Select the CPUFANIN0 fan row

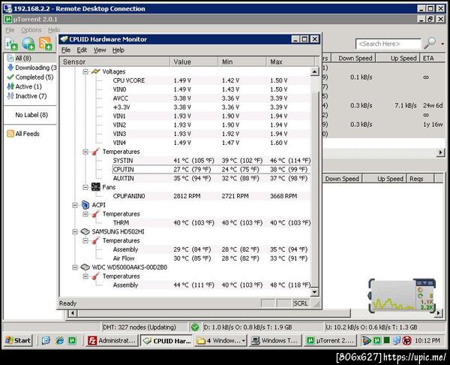(x=211, y=196)
